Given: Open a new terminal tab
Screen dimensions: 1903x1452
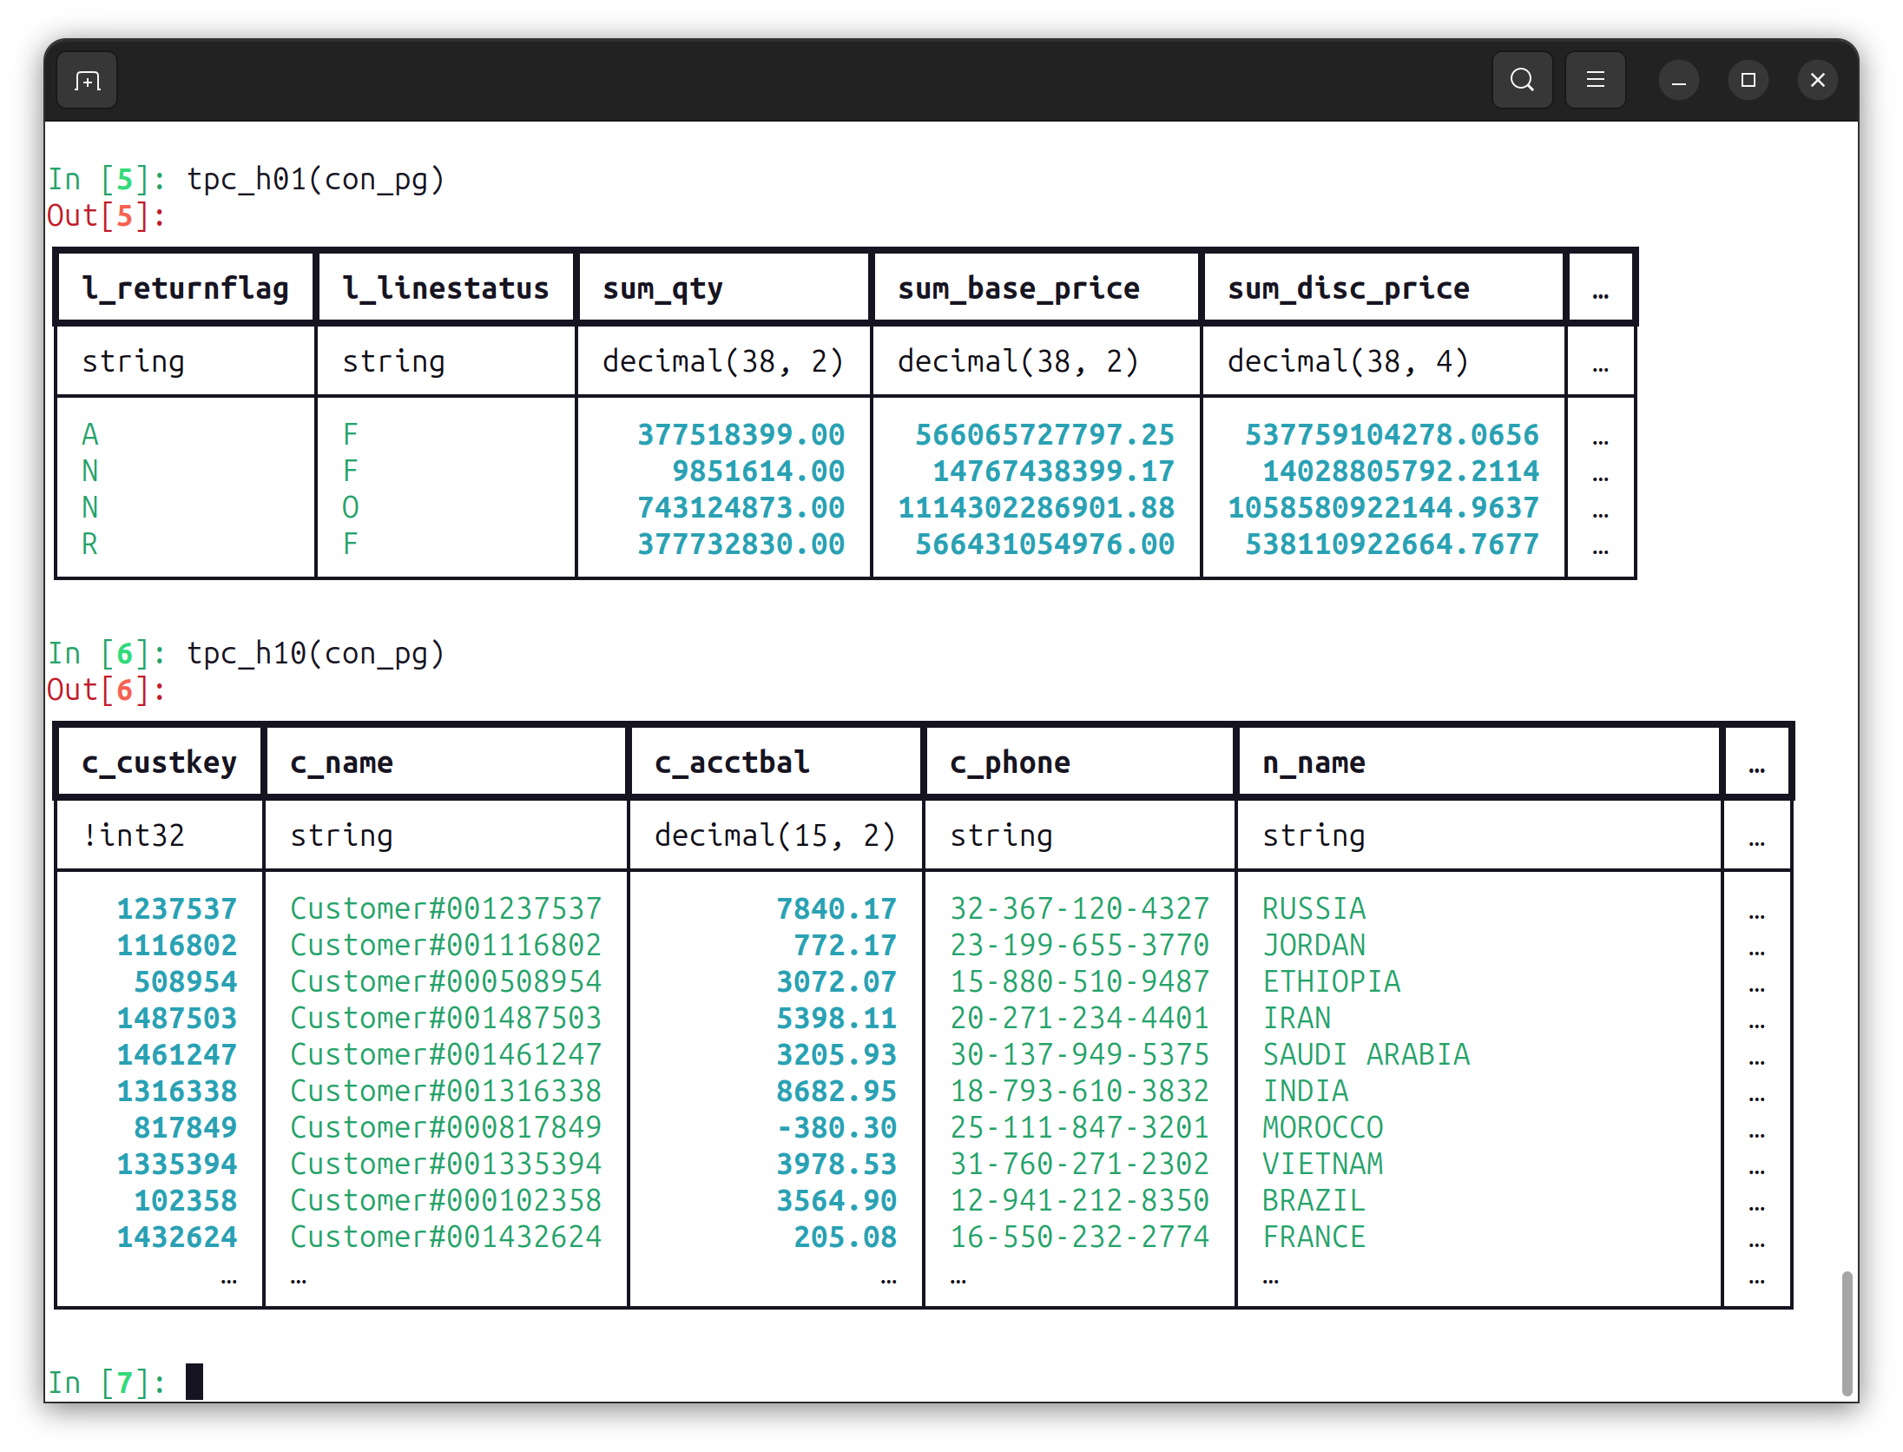Looking at the screenshot, I should click(x=87, y=81).
